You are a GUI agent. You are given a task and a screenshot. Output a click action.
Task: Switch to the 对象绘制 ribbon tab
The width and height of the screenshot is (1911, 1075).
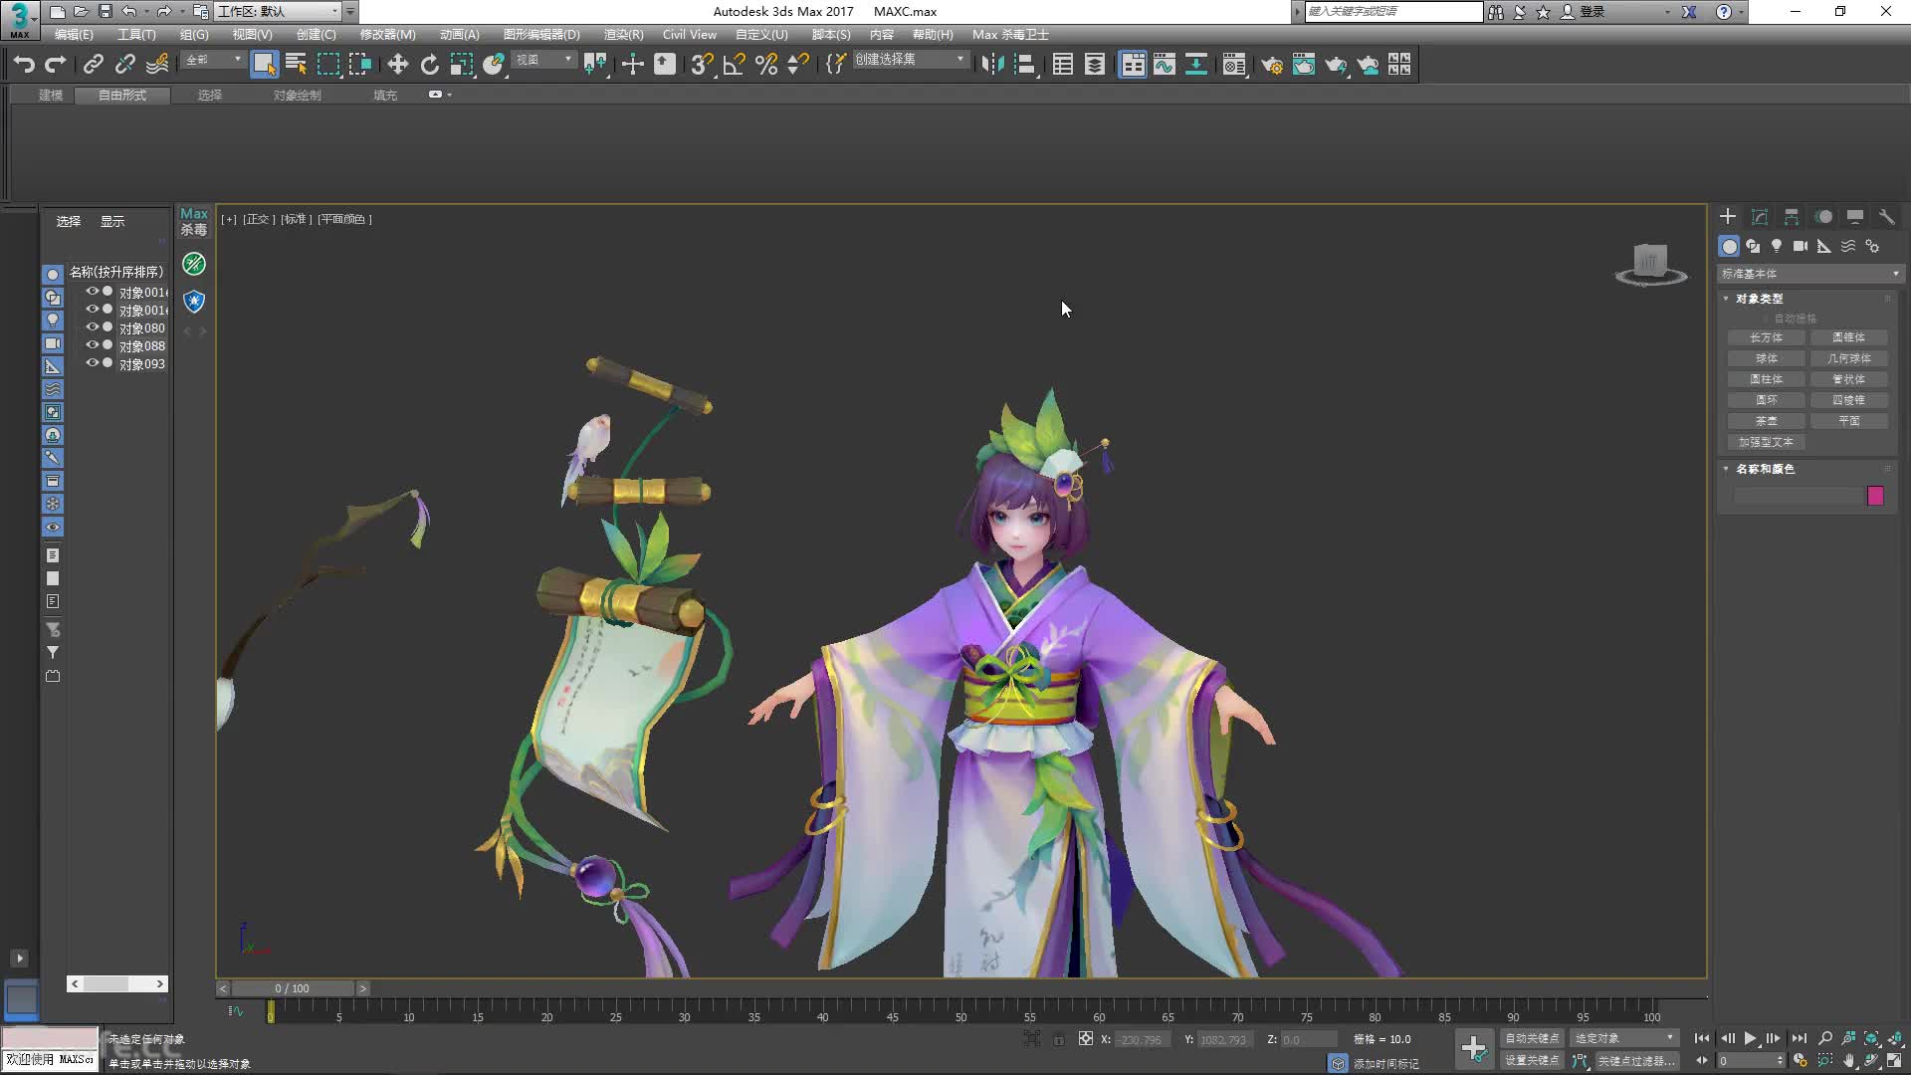(x=298, y=95)
